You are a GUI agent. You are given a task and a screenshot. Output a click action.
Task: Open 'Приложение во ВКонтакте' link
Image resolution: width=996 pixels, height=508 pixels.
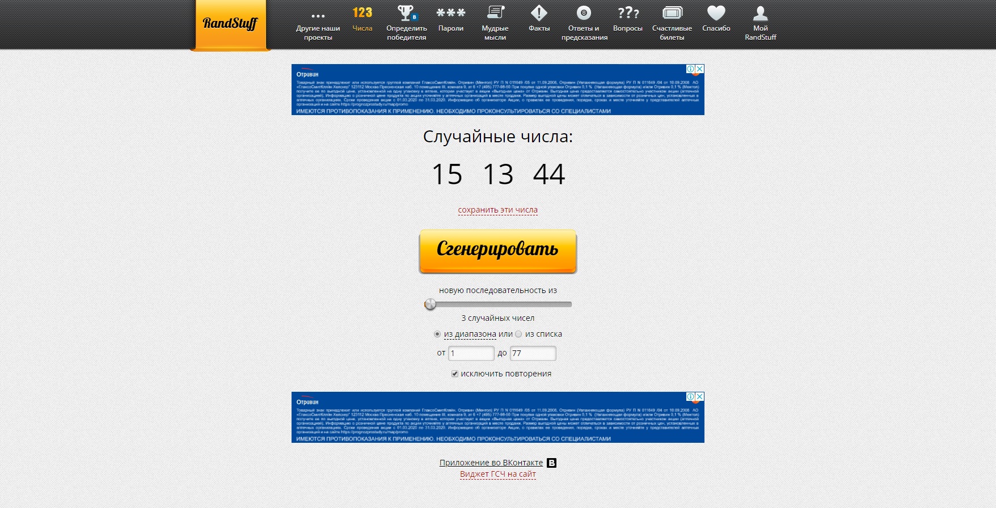[491, 463]
